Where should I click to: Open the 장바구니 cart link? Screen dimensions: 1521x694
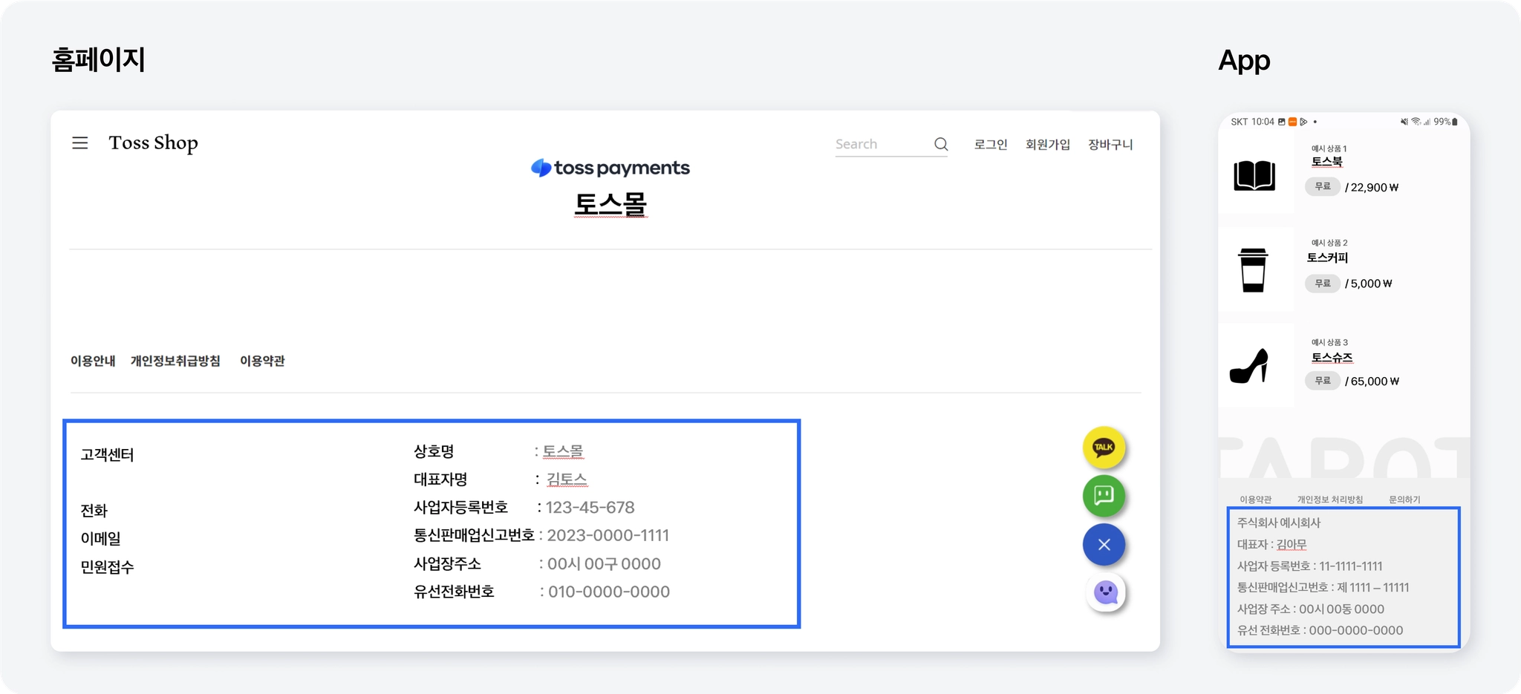(1110, 145)
